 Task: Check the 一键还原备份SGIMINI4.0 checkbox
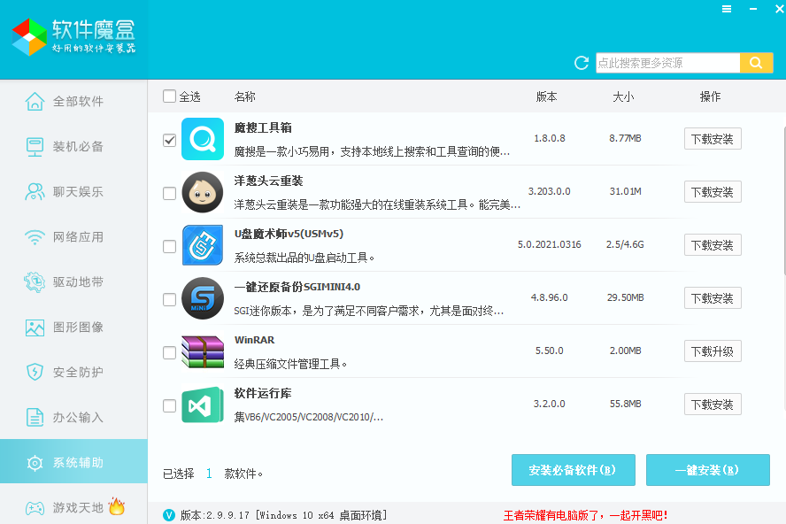click(x=169, y=299)
